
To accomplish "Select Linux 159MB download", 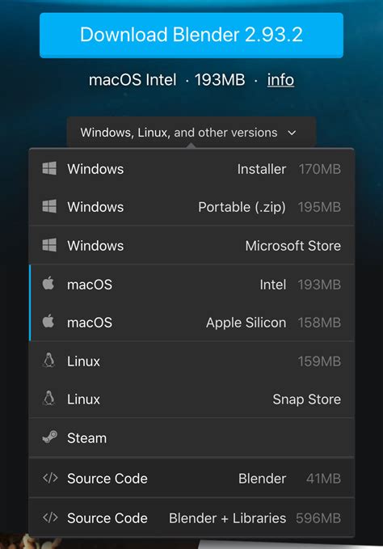I will (x=191, y=361).
